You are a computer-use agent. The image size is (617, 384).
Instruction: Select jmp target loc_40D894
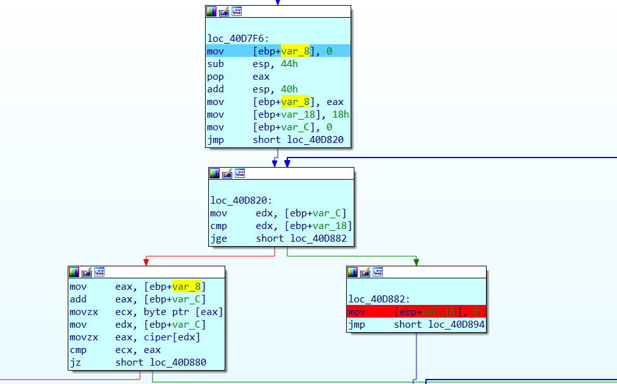click(x=456, y=325)
